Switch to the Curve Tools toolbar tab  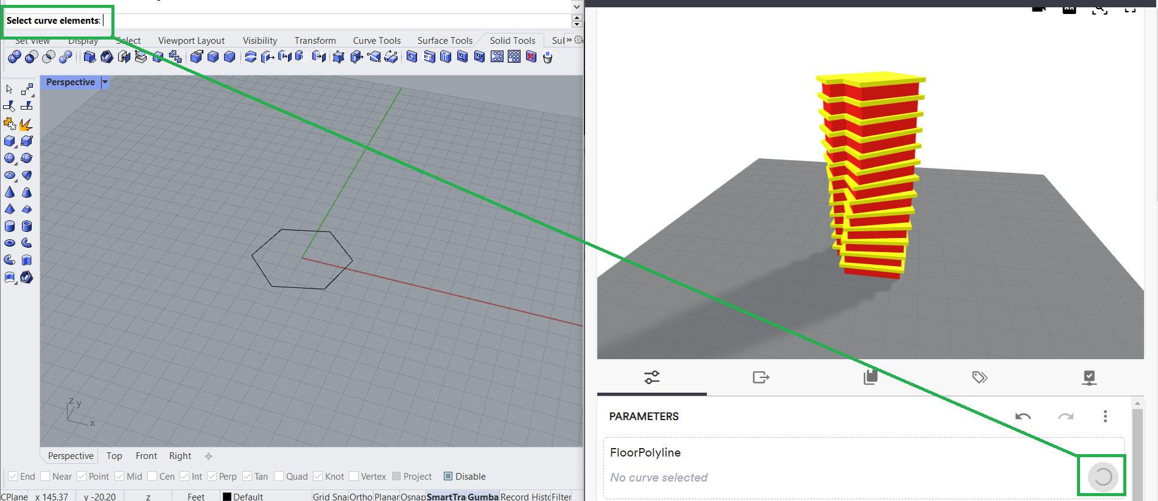[376, 40]
